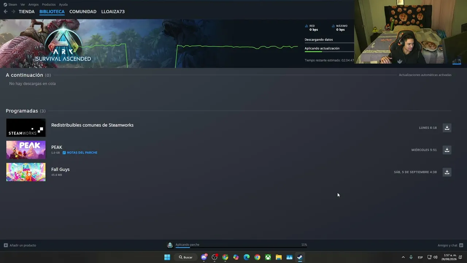Select the Fall Guys game title
Viewport: 467px width, 263px height.
[x=60, y=169]
